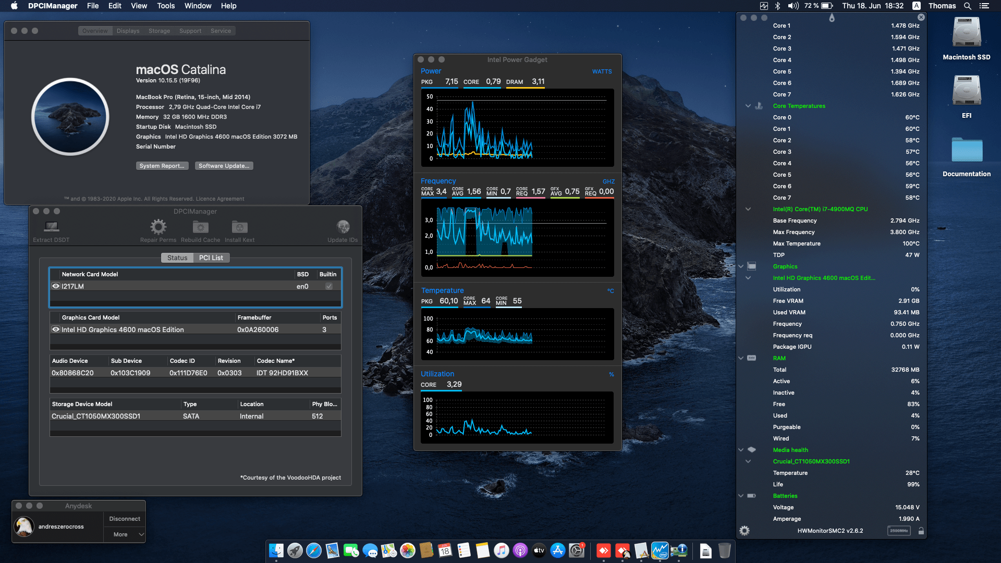Click the Overview tab in About This Mac
Image resolution: width=1001 pixels, height=563 pixels.
pyautogui.click(x=95, y=31)
